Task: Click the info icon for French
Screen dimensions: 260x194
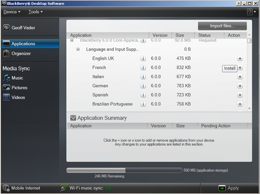Action: [143, 68]
